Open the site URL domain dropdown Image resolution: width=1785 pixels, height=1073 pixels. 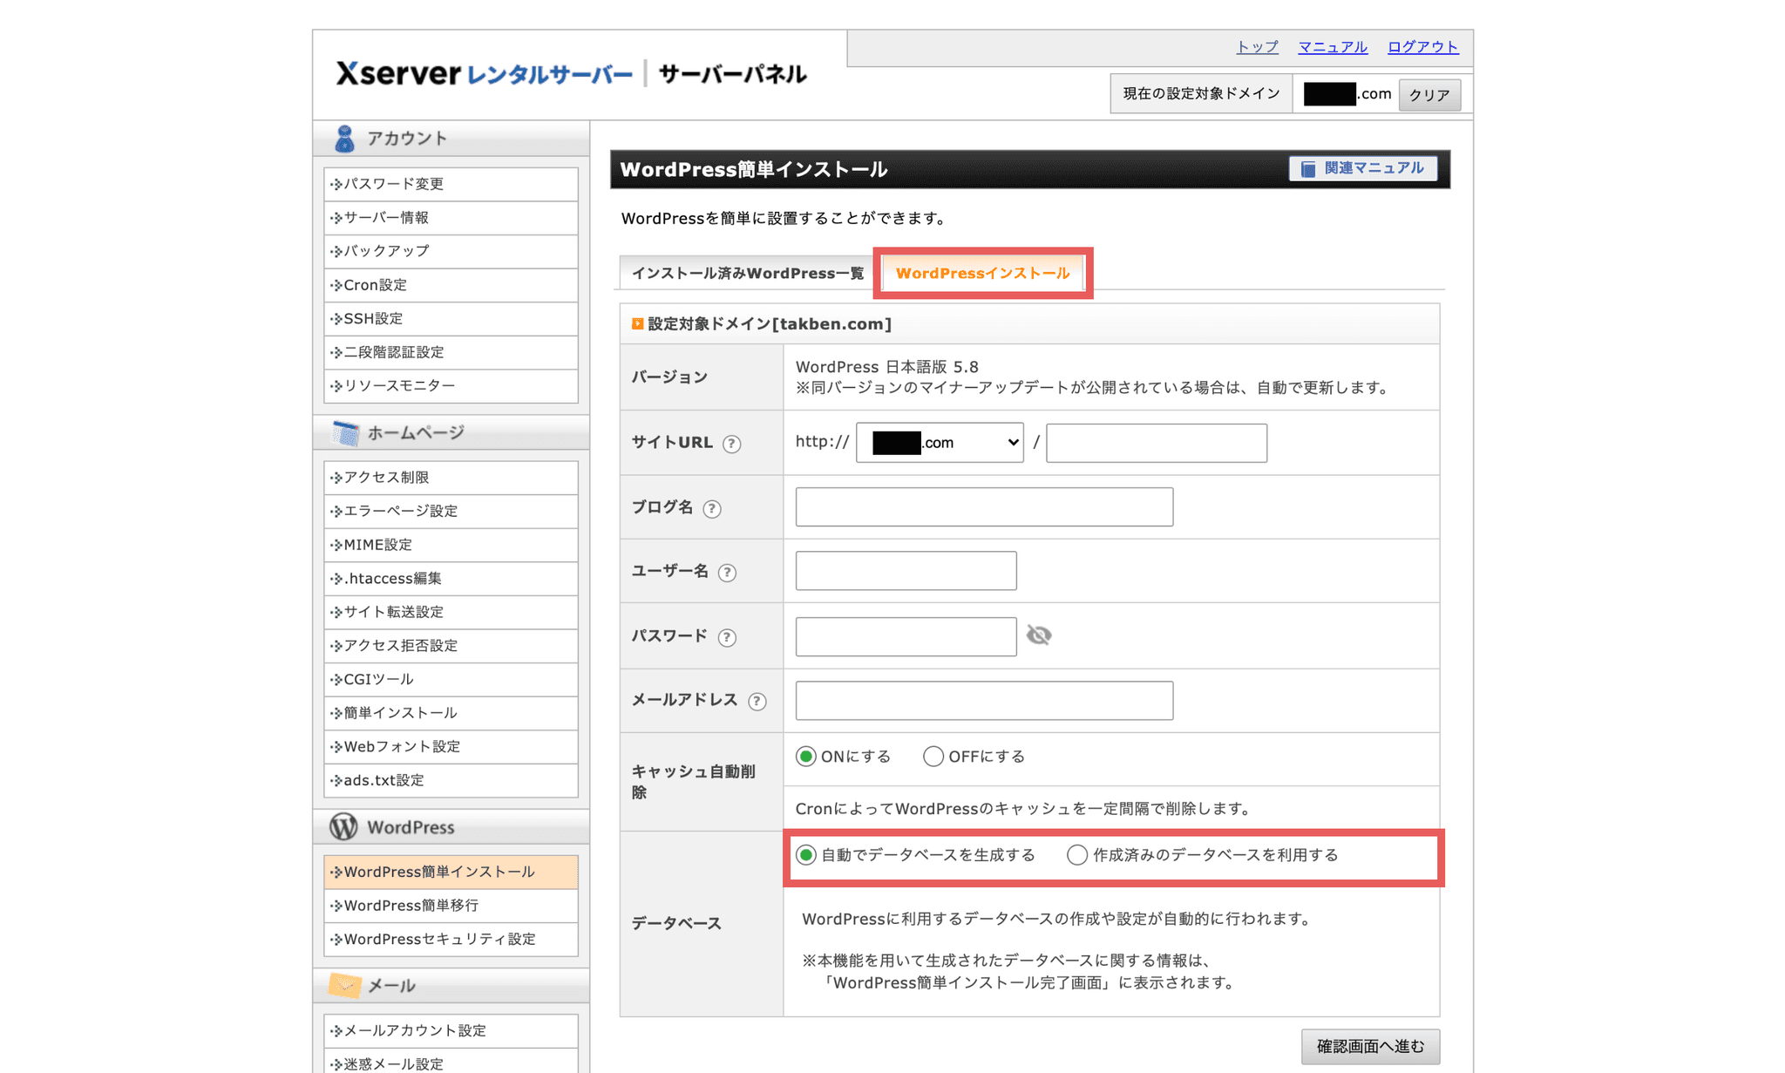click(940, 443)
